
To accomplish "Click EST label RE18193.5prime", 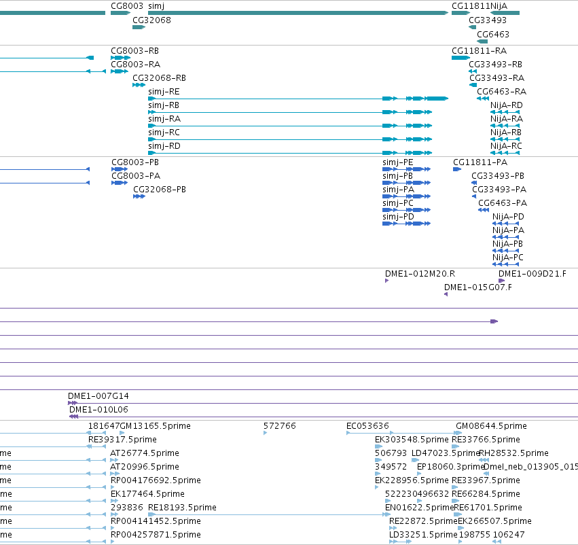I will tap(182, 508).
